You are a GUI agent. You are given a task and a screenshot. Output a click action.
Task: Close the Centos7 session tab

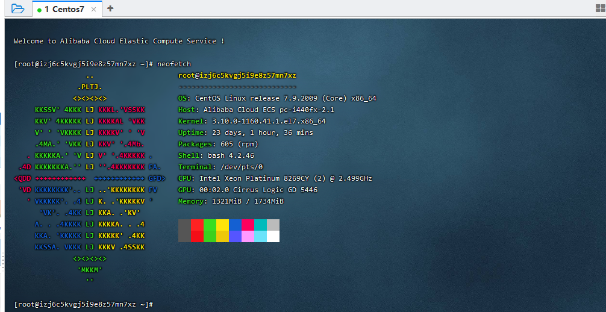coord(93,9)
